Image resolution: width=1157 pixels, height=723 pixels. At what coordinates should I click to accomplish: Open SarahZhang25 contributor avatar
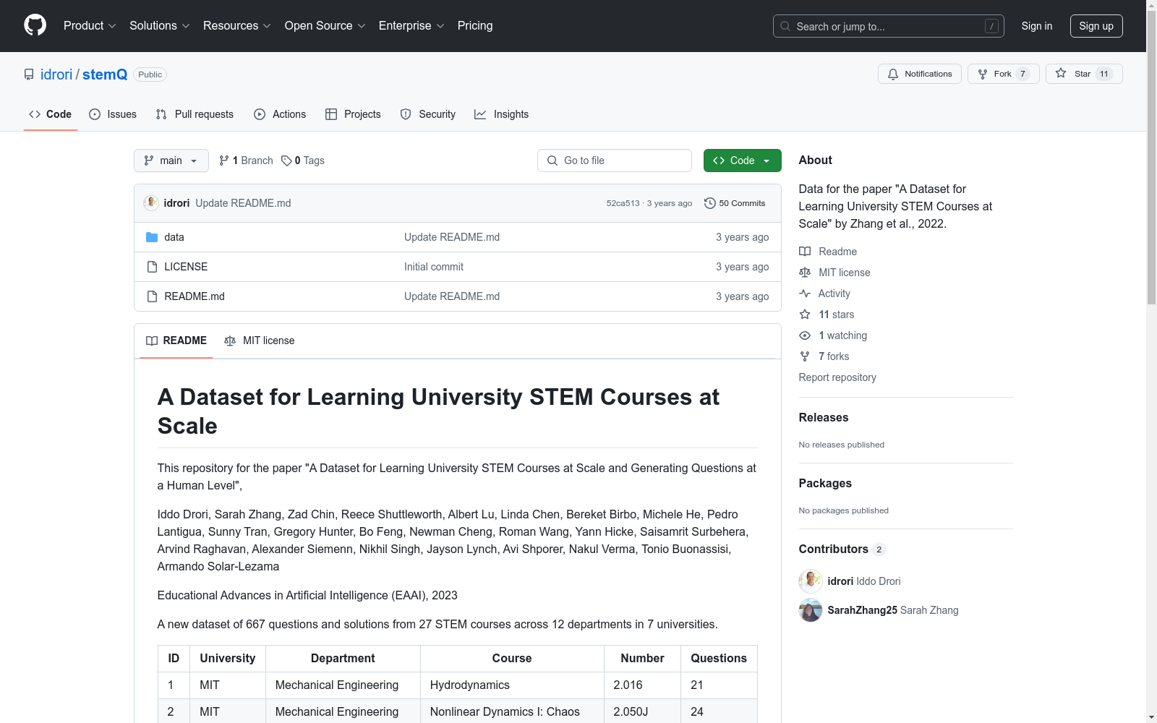point(811,610)
